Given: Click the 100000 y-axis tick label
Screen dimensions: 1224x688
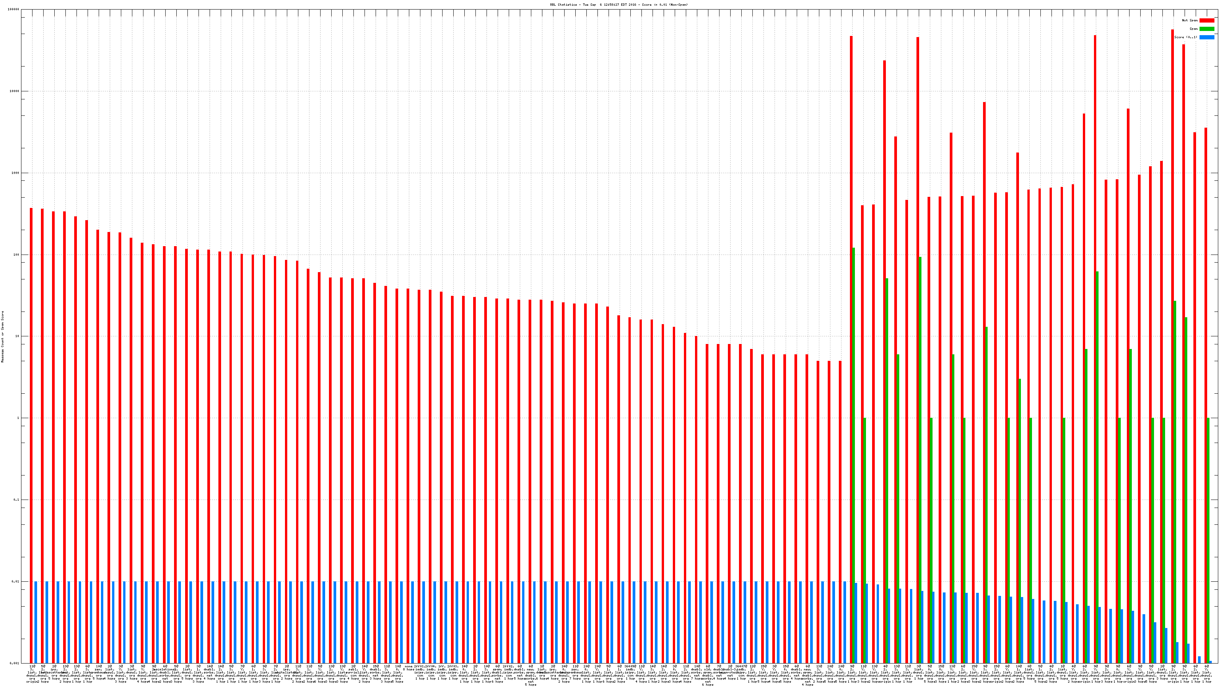Looking at the screenshot, I should coord(14,10).
